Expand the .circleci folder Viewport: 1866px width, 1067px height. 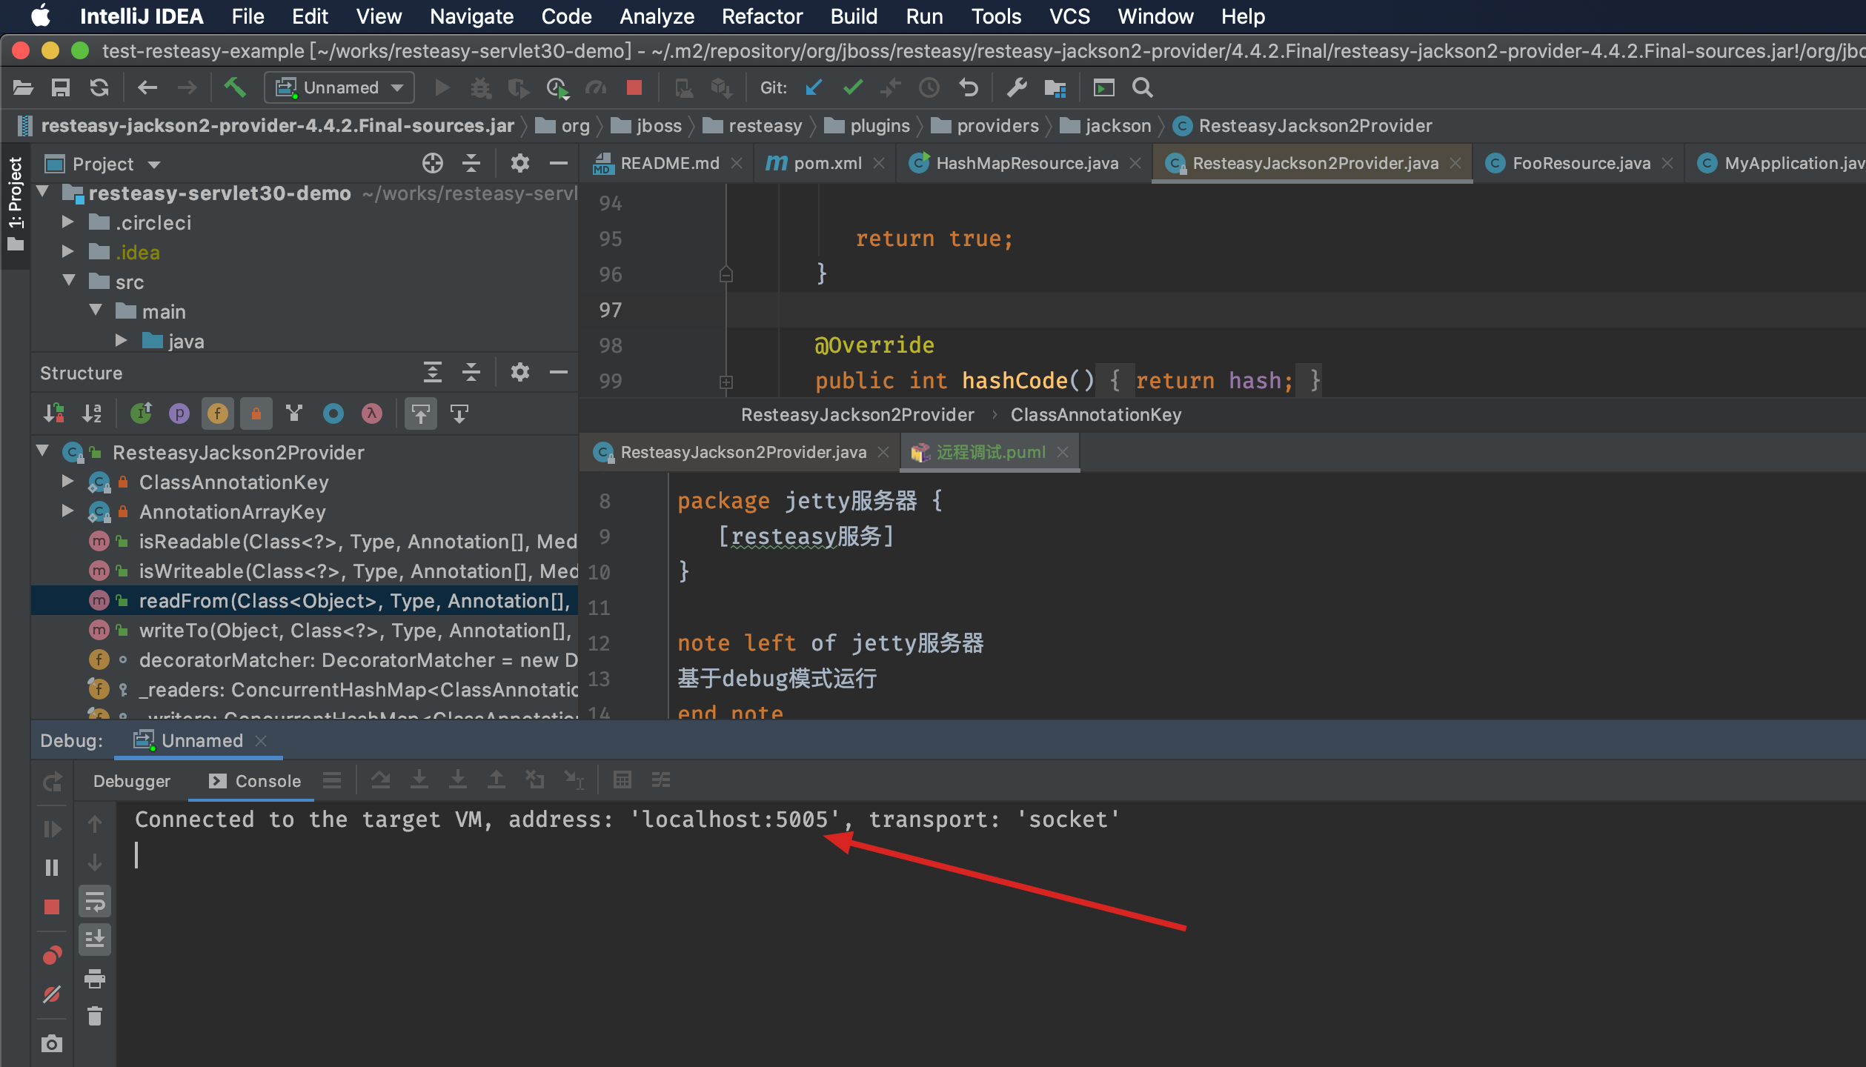coord(67,222)
